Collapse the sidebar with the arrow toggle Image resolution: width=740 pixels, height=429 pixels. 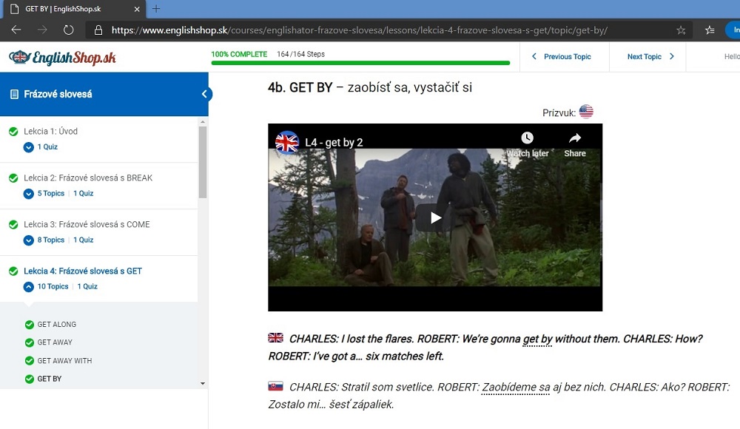click(x=205, y=94)
